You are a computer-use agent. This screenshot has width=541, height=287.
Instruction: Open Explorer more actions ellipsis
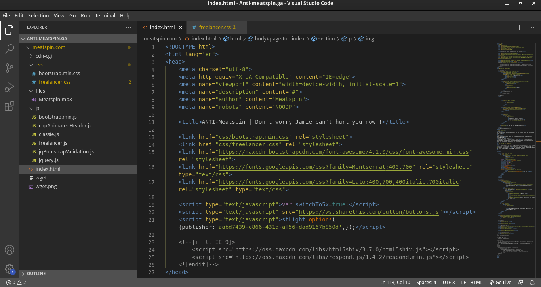[x=128, y=27]
